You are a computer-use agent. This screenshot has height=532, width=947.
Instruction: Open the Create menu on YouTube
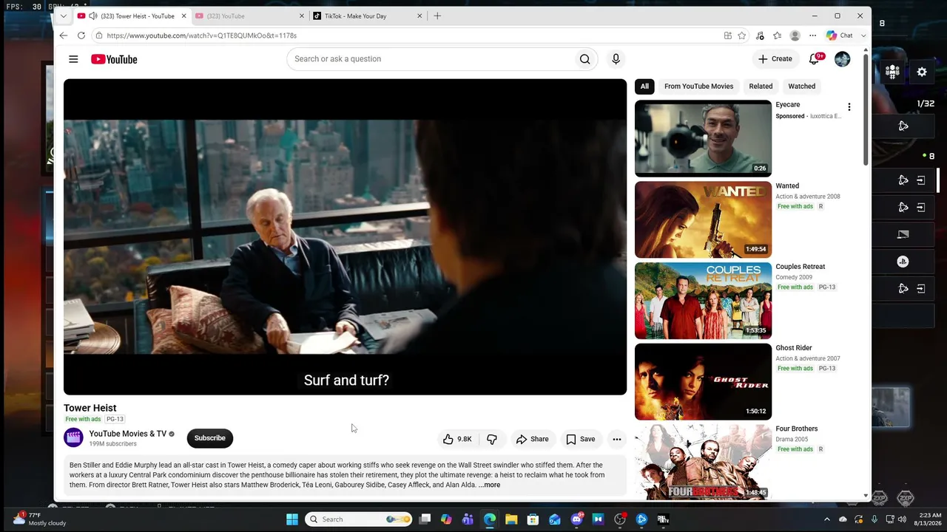[x=775, y=59]
